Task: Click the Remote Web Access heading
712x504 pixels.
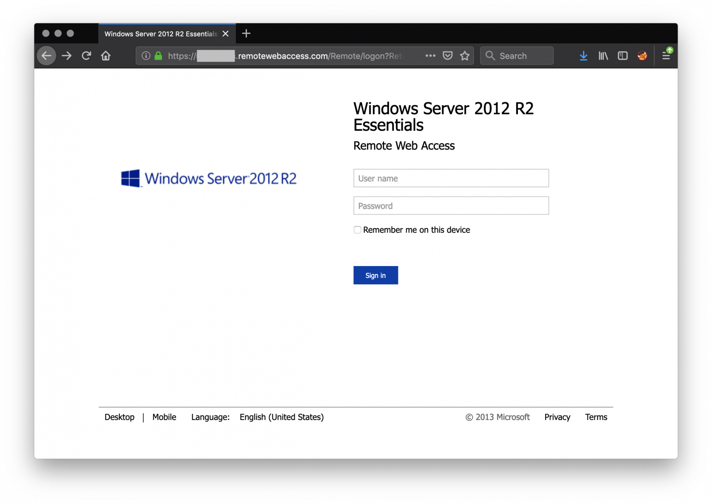Action: [x=404, y=146]
